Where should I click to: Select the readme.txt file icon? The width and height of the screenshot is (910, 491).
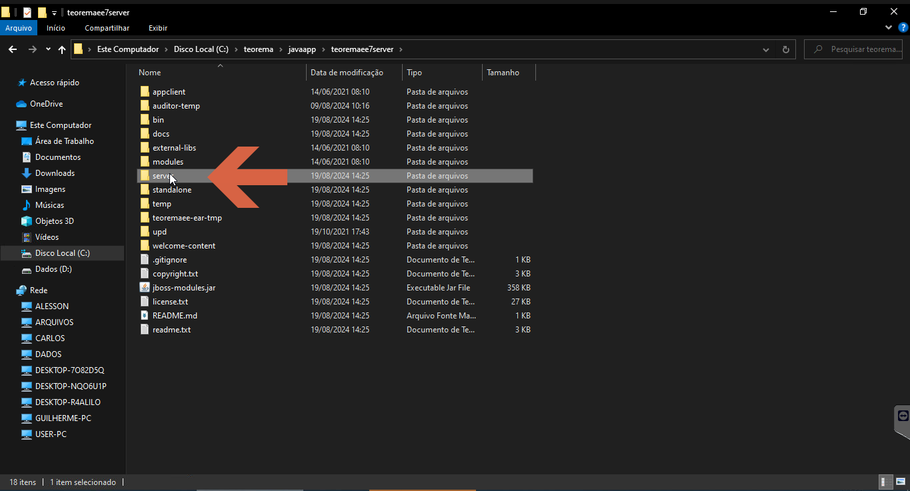[145, 330]
